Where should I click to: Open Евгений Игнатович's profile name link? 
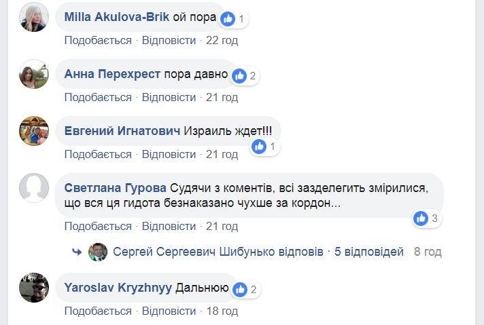point(122,131)
